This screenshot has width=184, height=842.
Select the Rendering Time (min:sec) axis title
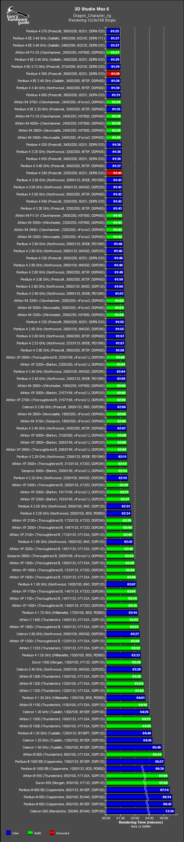(x=141, y=822)
